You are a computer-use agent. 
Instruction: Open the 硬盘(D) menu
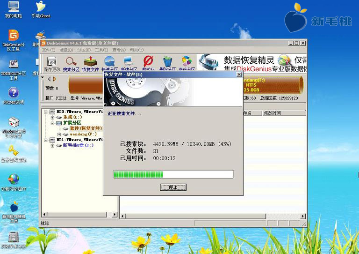point(66,50)
